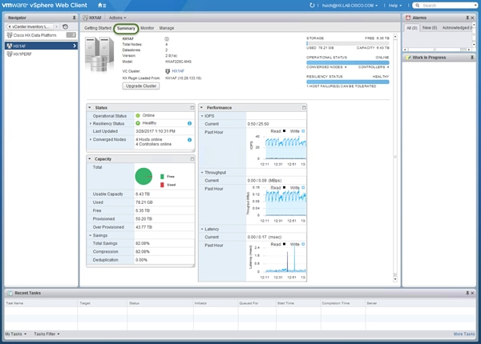The width and height of the screenshot is (481, 344).
Task: Toggle Latency Read legend marker
Action: 284,244
